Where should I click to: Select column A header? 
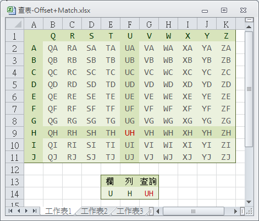pyautogui.click(x=34, y=24)
